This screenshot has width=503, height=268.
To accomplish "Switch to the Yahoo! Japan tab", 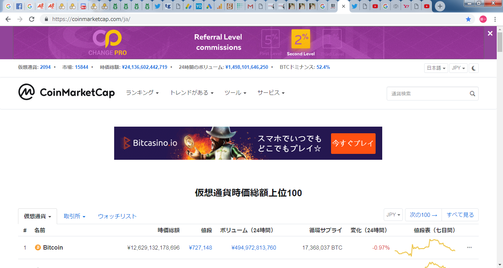I will click(x=406, y=6).
